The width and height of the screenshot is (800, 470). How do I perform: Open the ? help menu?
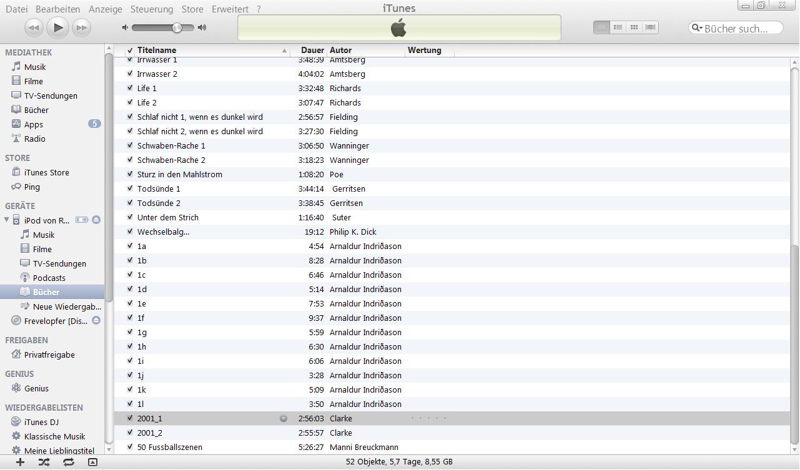pos(259,9)
